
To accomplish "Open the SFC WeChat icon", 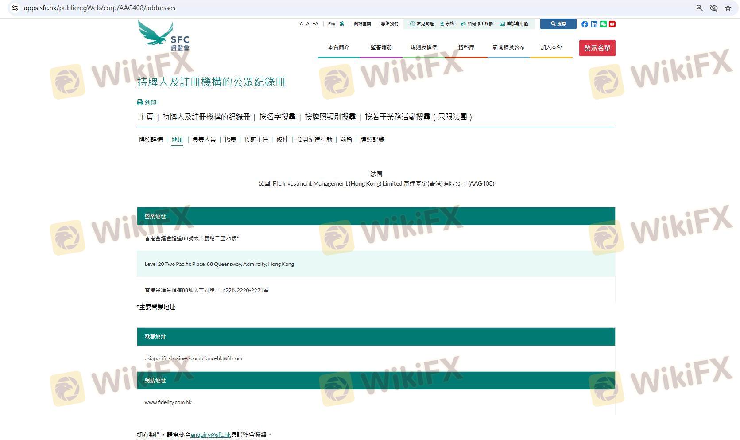I will pos(603,24).
